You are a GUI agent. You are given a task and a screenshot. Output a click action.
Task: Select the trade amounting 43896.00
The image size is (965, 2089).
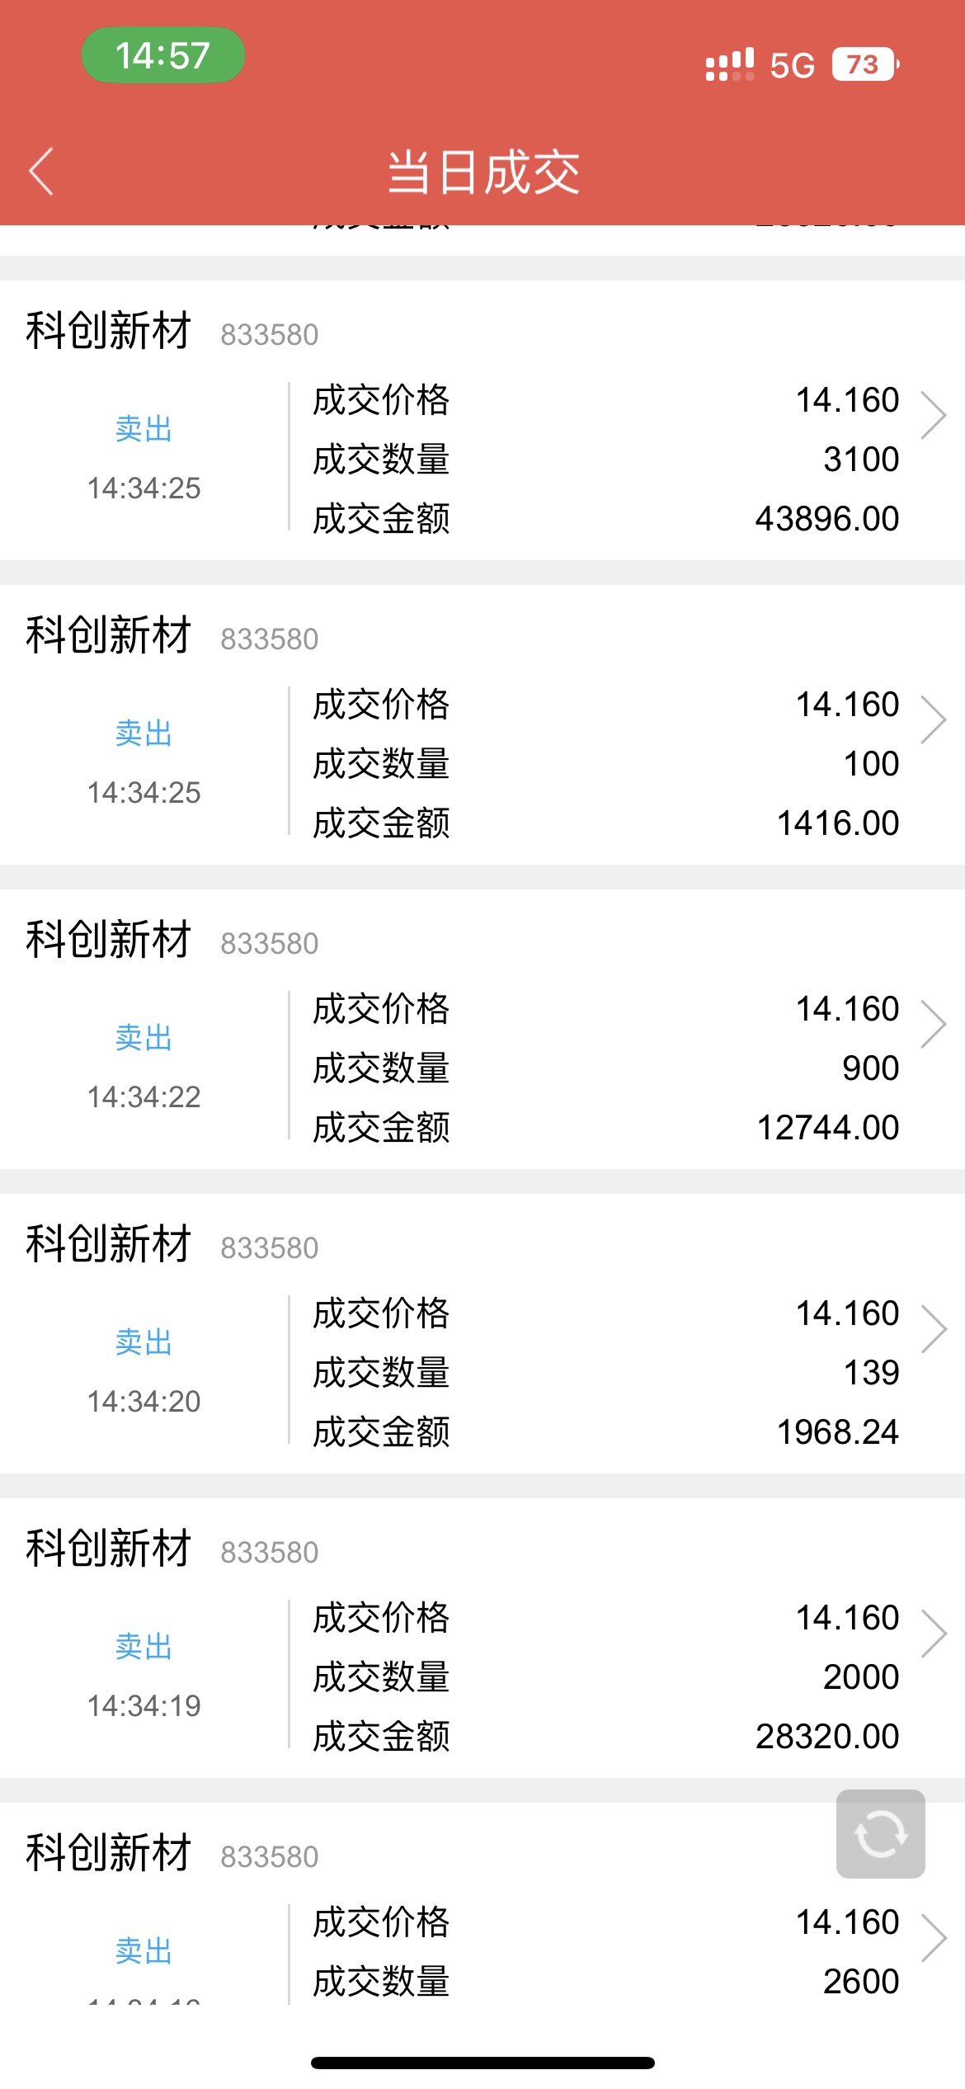pyautogui.click(x=482, y=420)
